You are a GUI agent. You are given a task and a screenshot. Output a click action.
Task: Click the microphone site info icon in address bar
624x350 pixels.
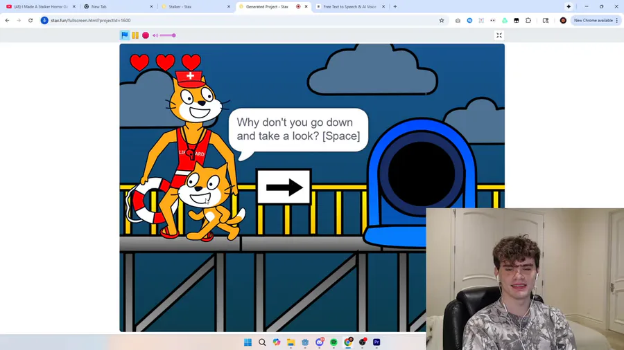pos(44,20)
